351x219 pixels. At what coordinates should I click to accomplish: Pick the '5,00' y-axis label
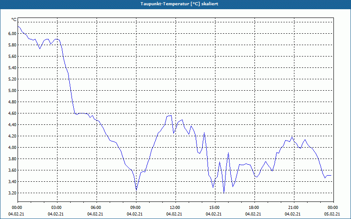click(13, 91)
